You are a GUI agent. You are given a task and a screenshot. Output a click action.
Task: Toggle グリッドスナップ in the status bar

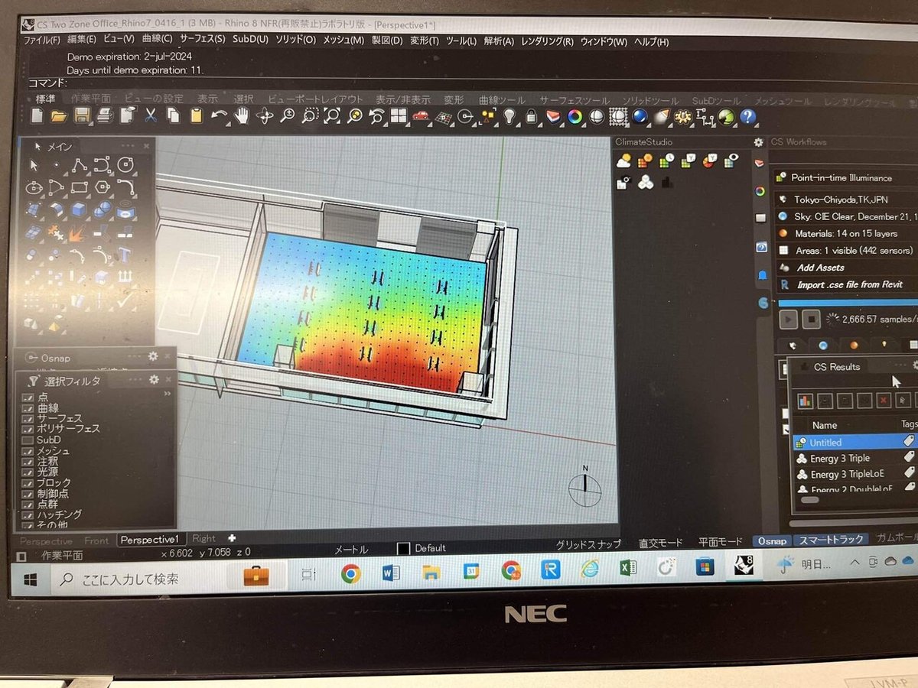[x=588, y=544]
